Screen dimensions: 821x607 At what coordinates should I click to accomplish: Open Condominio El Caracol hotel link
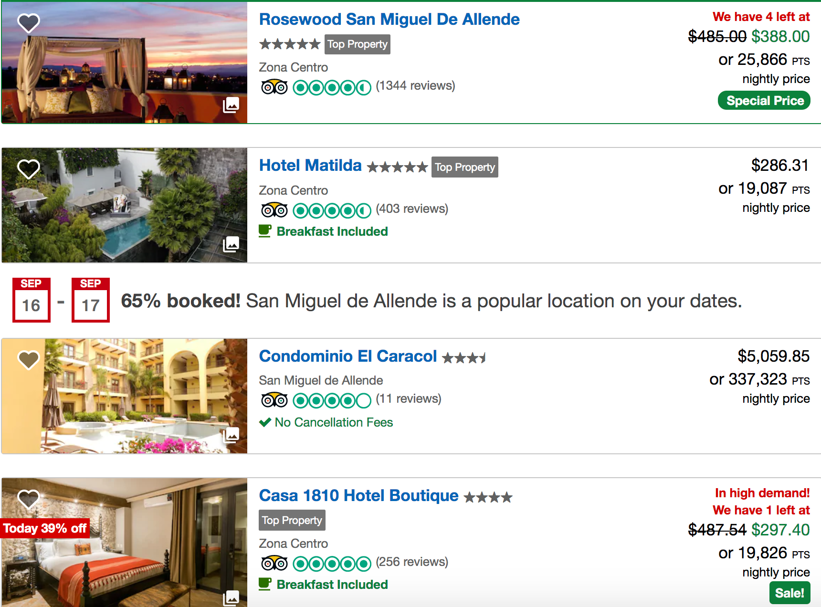click(347, 356)
